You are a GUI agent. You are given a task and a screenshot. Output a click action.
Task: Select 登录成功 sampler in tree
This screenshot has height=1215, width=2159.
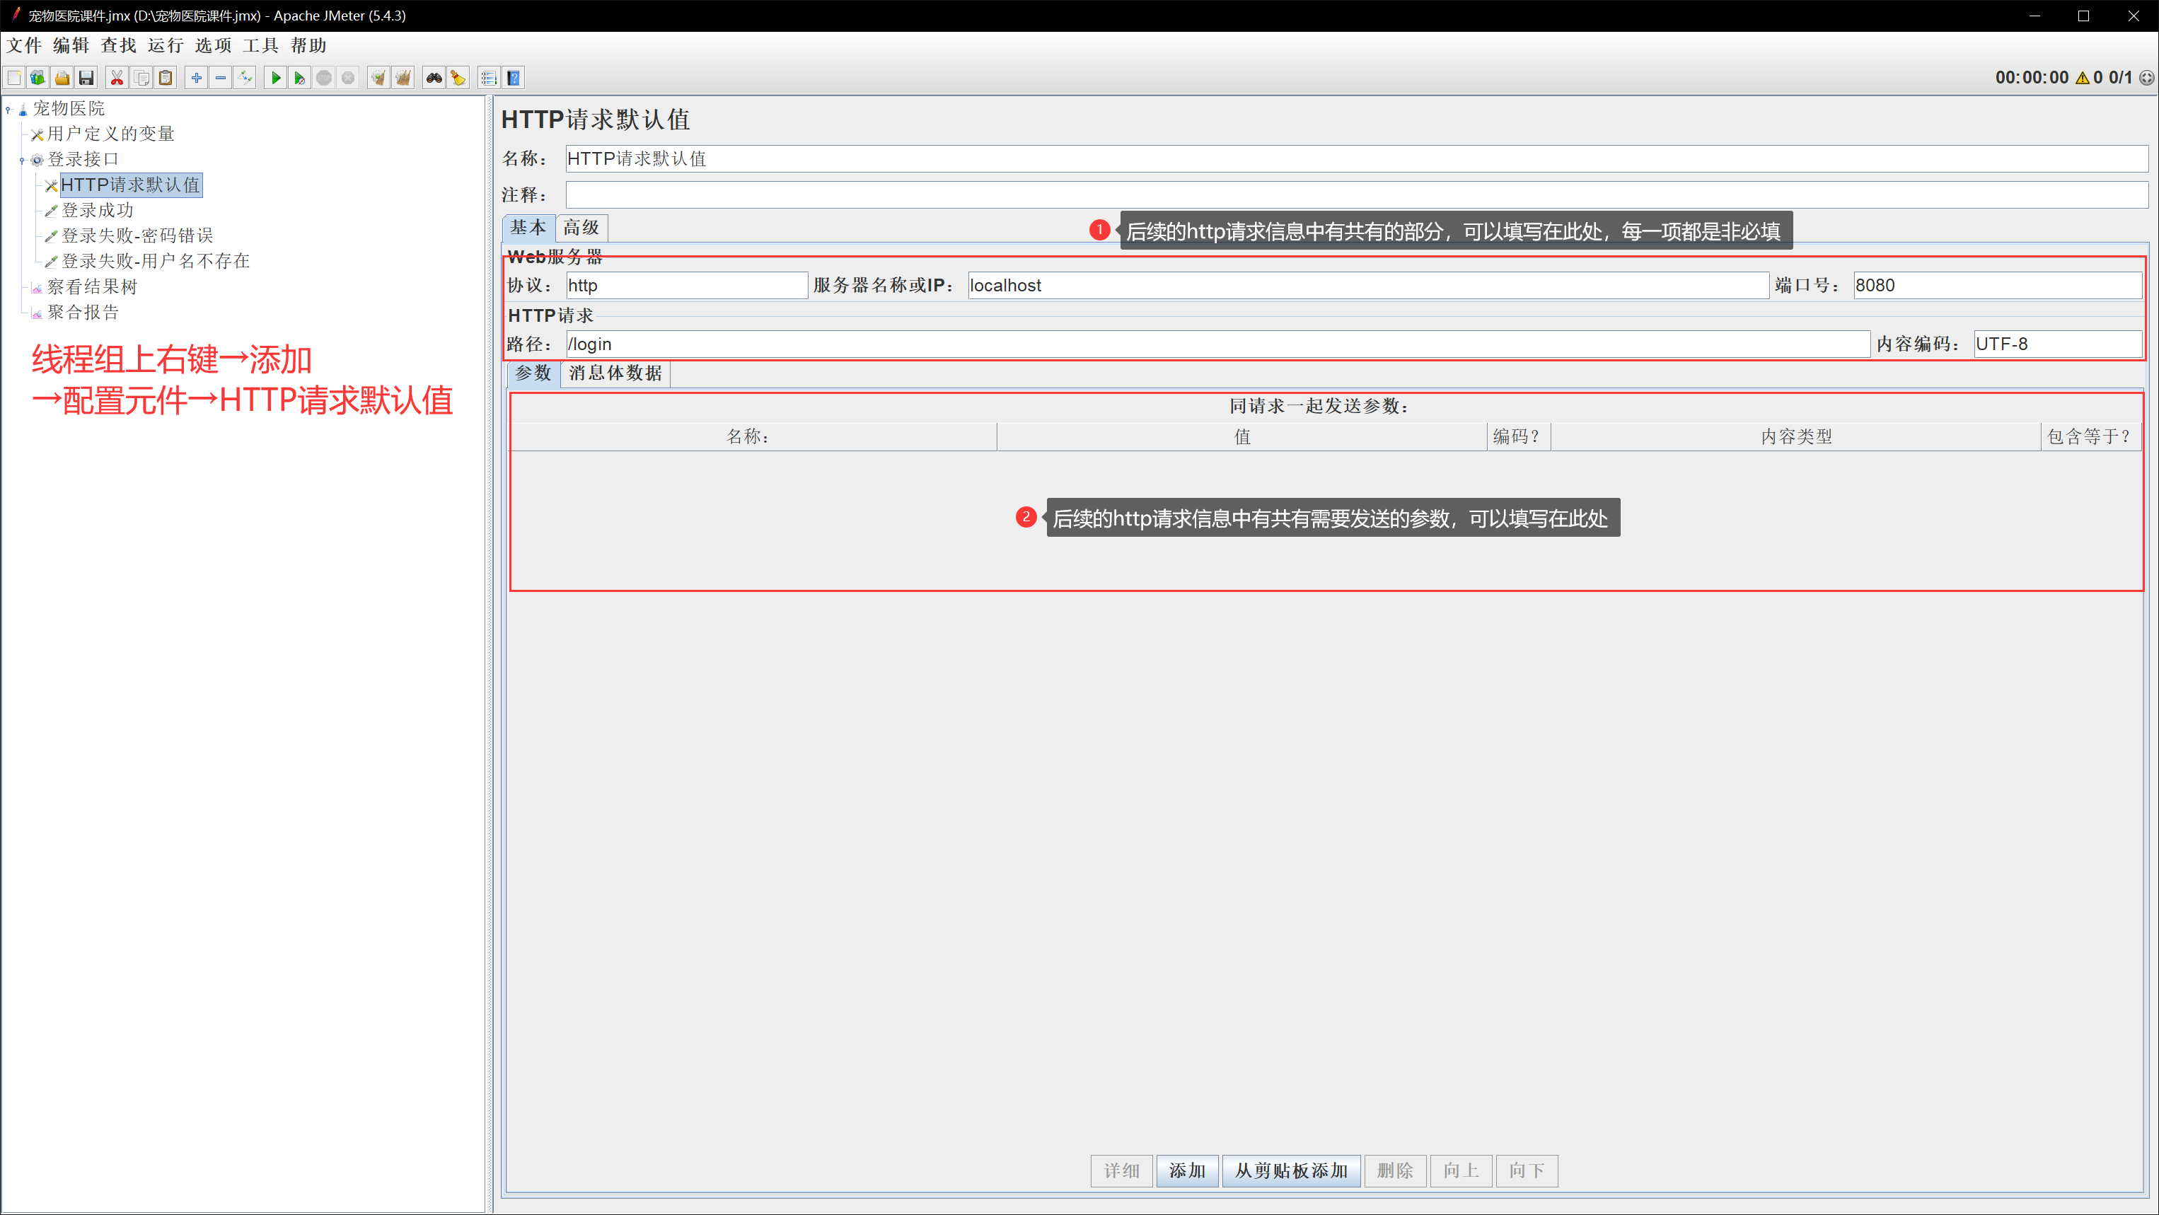[98, 210]
